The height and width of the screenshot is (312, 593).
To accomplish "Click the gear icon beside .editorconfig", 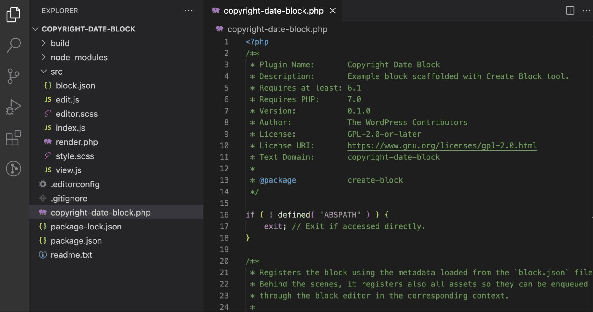I will pos(42,184).
